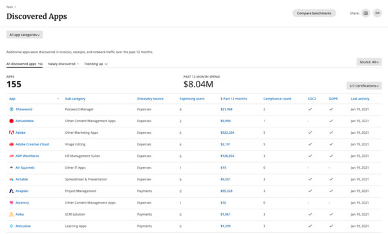Open the $522,204 spend link for Adobe
Viewport: 388px width, 234px height.
coord(227,133)
